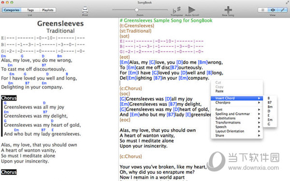Insert chord G from the submenu
290x181 pixels.
pyautogui.click(x=269, y=124)
